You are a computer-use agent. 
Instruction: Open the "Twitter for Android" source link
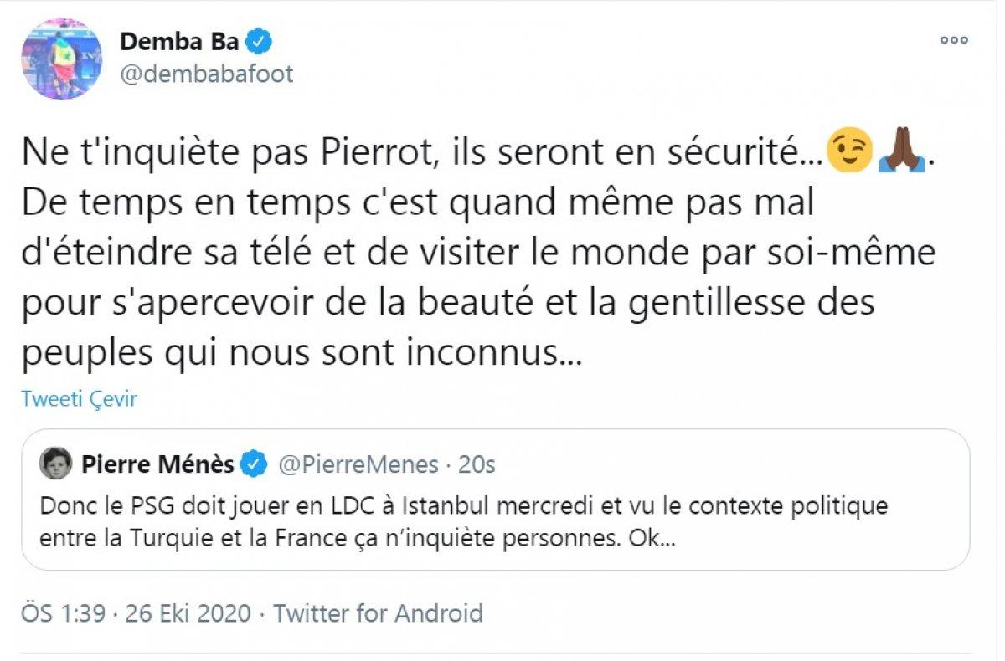point(379,613)
